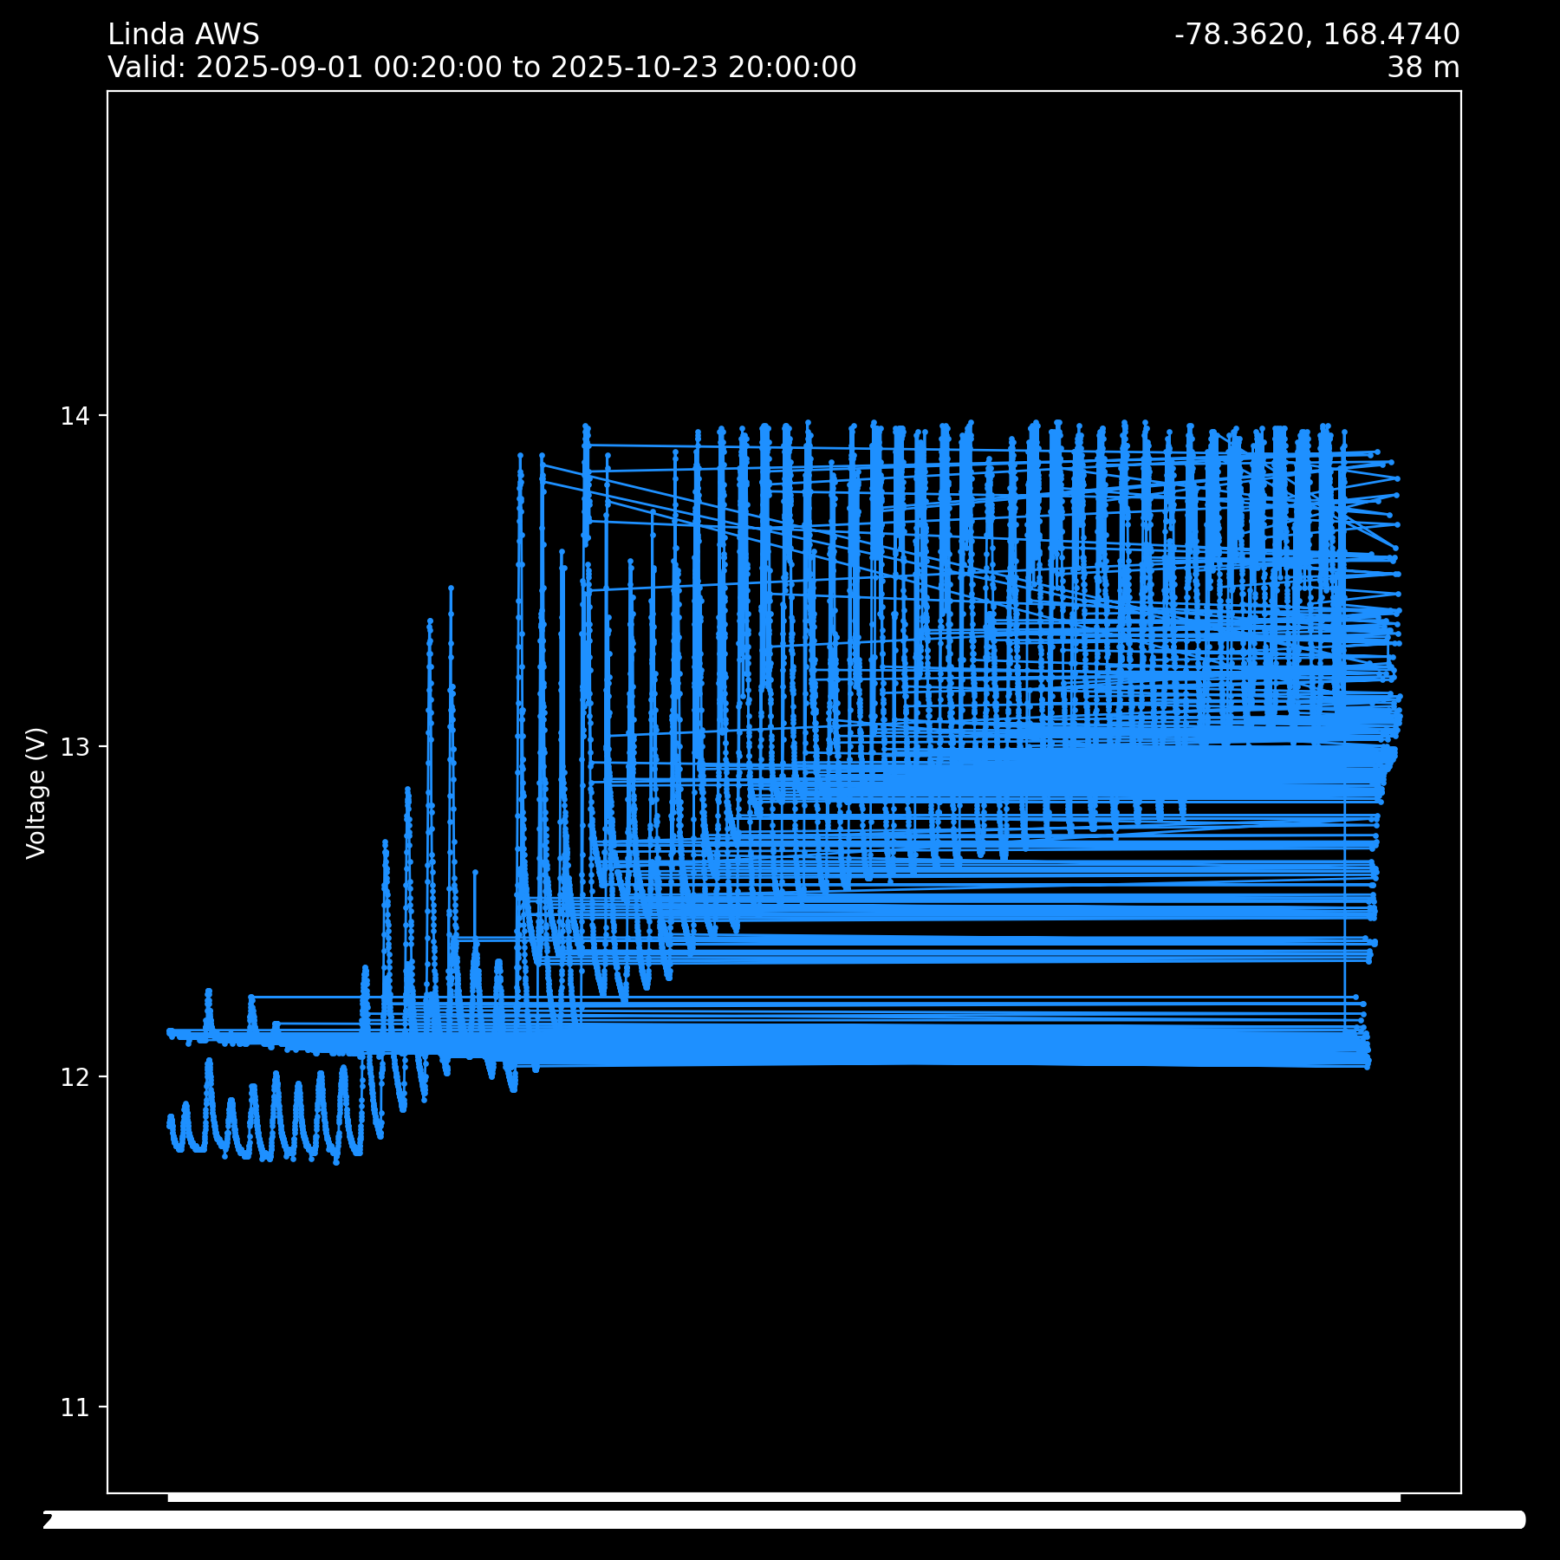
Task: Click the 11 V tick mark on axis
Action: tap(104, 1407)
